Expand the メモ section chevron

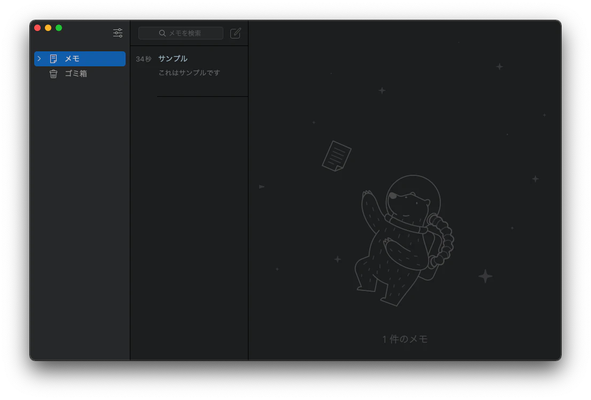pos(39,59)
